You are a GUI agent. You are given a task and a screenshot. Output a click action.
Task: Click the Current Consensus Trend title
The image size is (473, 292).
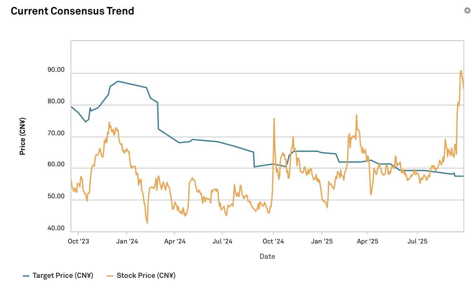(72, 11)
